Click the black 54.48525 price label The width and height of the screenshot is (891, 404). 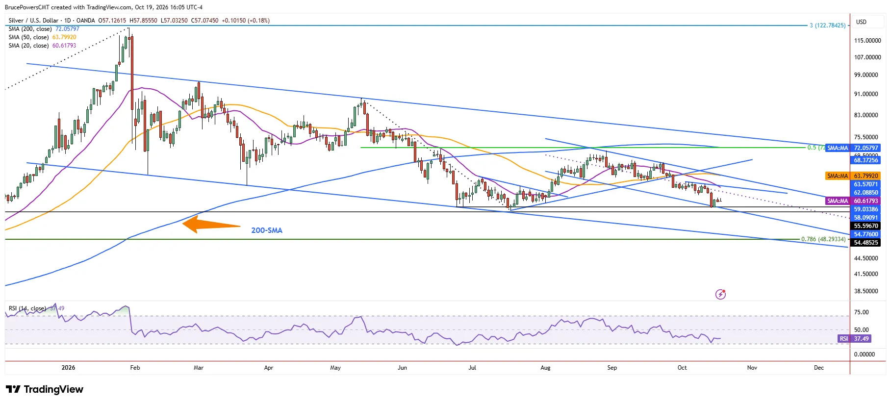point(866,243)
